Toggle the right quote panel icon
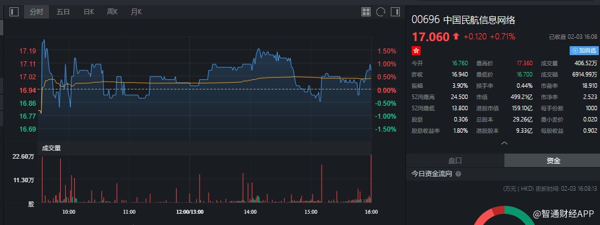 point(395,11)
